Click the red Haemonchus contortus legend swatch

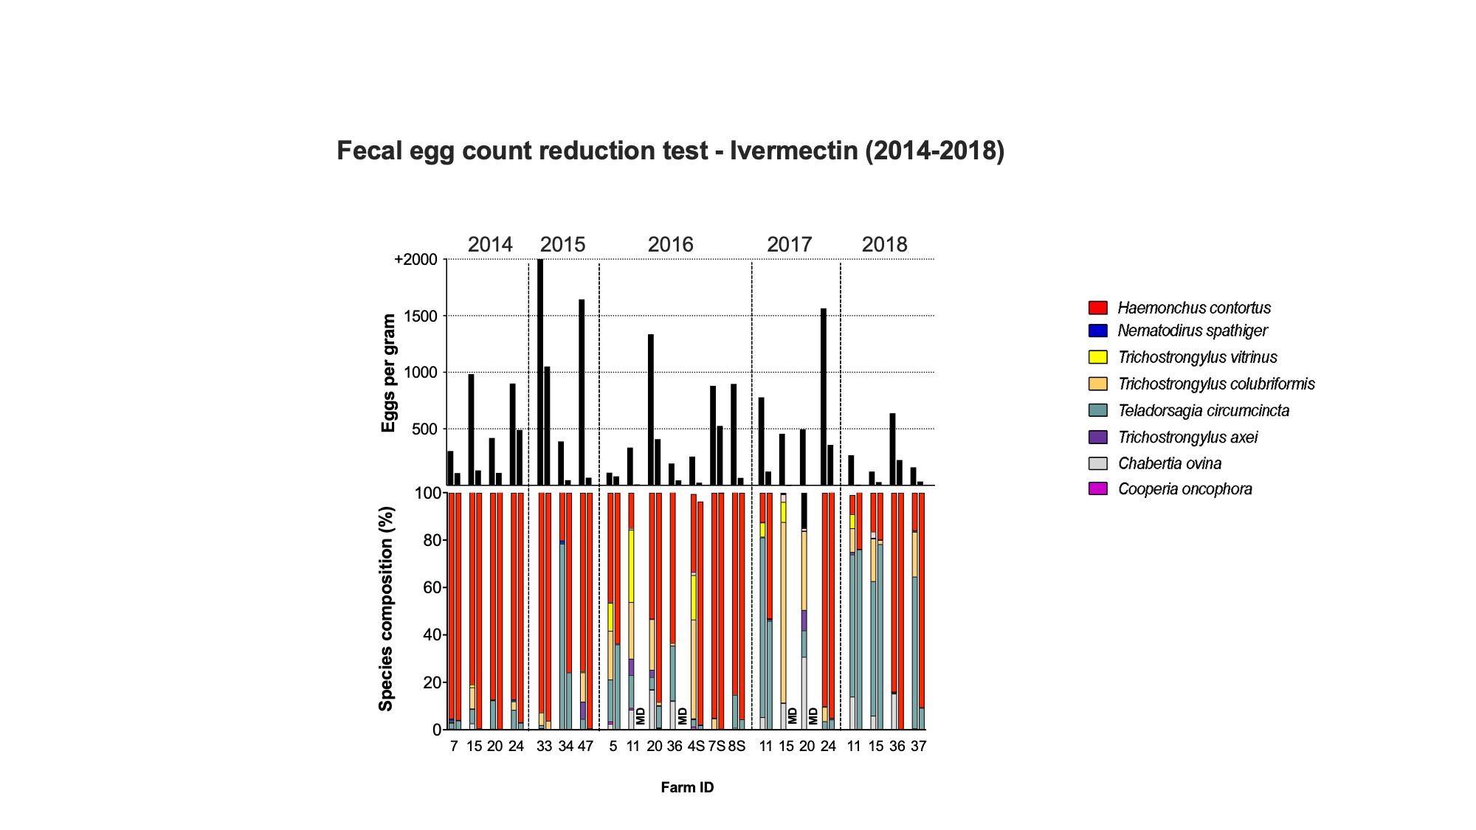1097,308
